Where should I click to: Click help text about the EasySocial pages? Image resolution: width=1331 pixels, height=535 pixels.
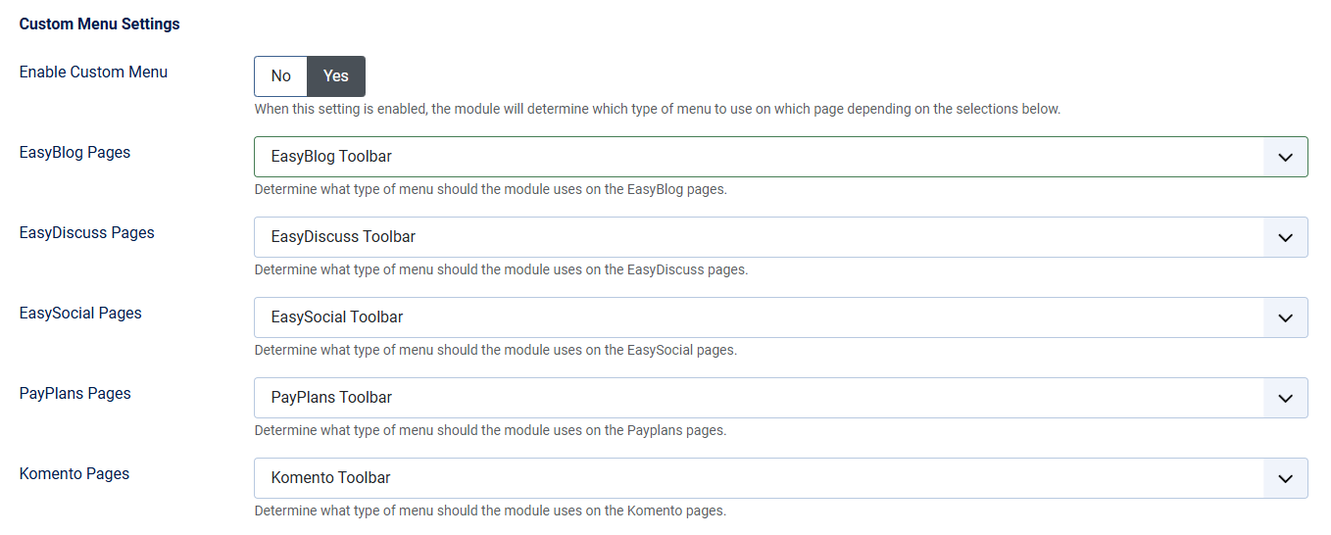496,350
